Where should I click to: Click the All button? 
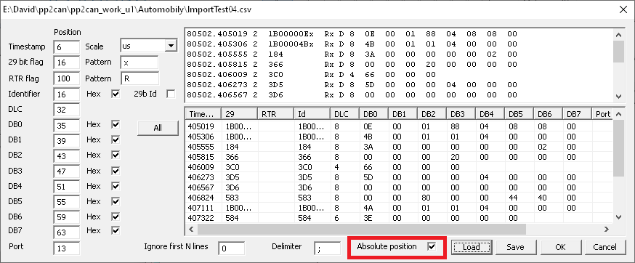[158, 128]
